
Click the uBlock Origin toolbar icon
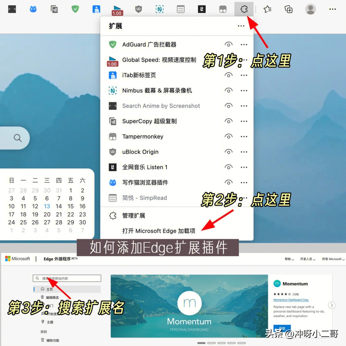[138, 9]
